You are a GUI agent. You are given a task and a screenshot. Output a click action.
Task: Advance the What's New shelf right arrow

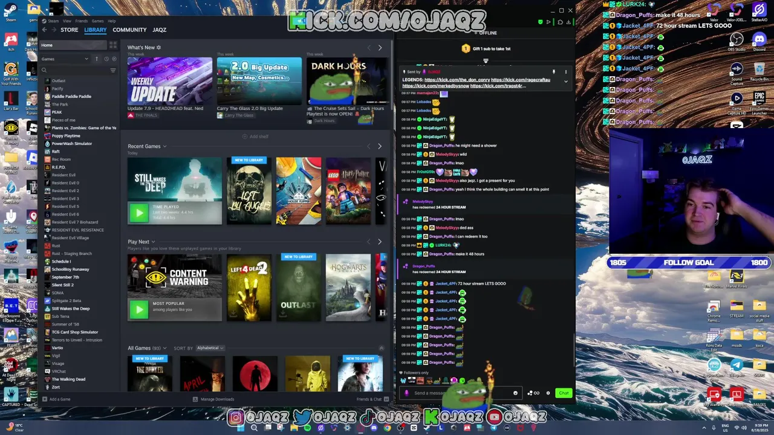(x=380, y=48)
